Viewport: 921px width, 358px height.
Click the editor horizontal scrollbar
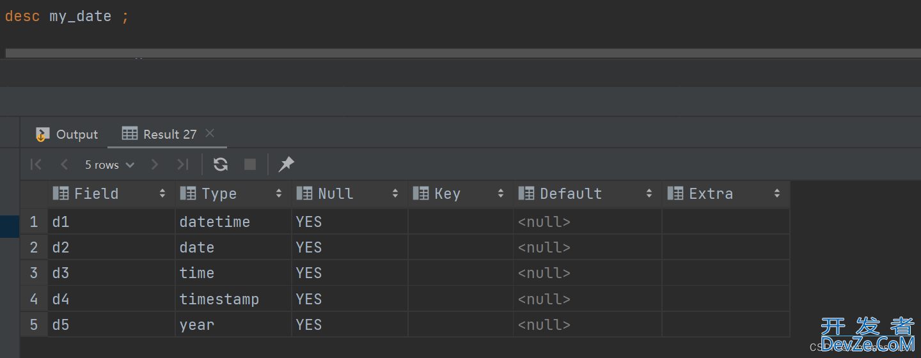tap(462, 53)
